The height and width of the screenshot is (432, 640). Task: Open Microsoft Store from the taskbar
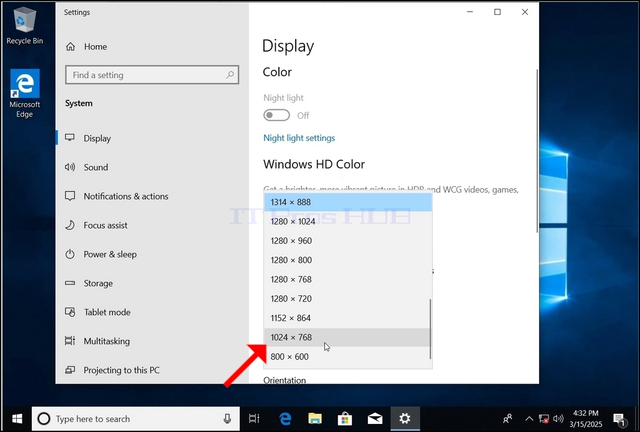click(344, 418)
